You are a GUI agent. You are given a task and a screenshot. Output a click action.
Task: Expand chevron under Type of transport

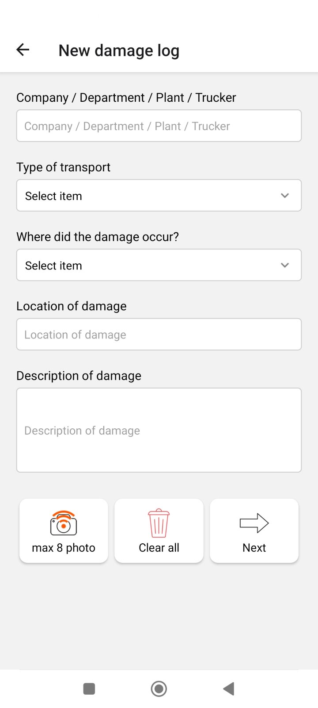pyautogui.click(x=285, y=196)
